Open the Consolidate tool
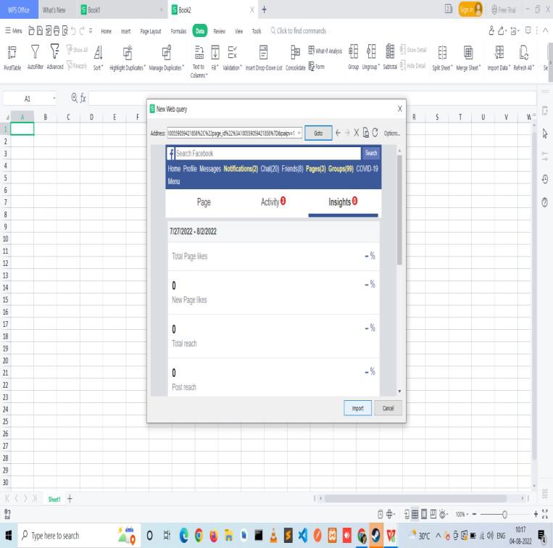Image resolution: width=553 pixels, height=548 pixels. pos(295,57)
